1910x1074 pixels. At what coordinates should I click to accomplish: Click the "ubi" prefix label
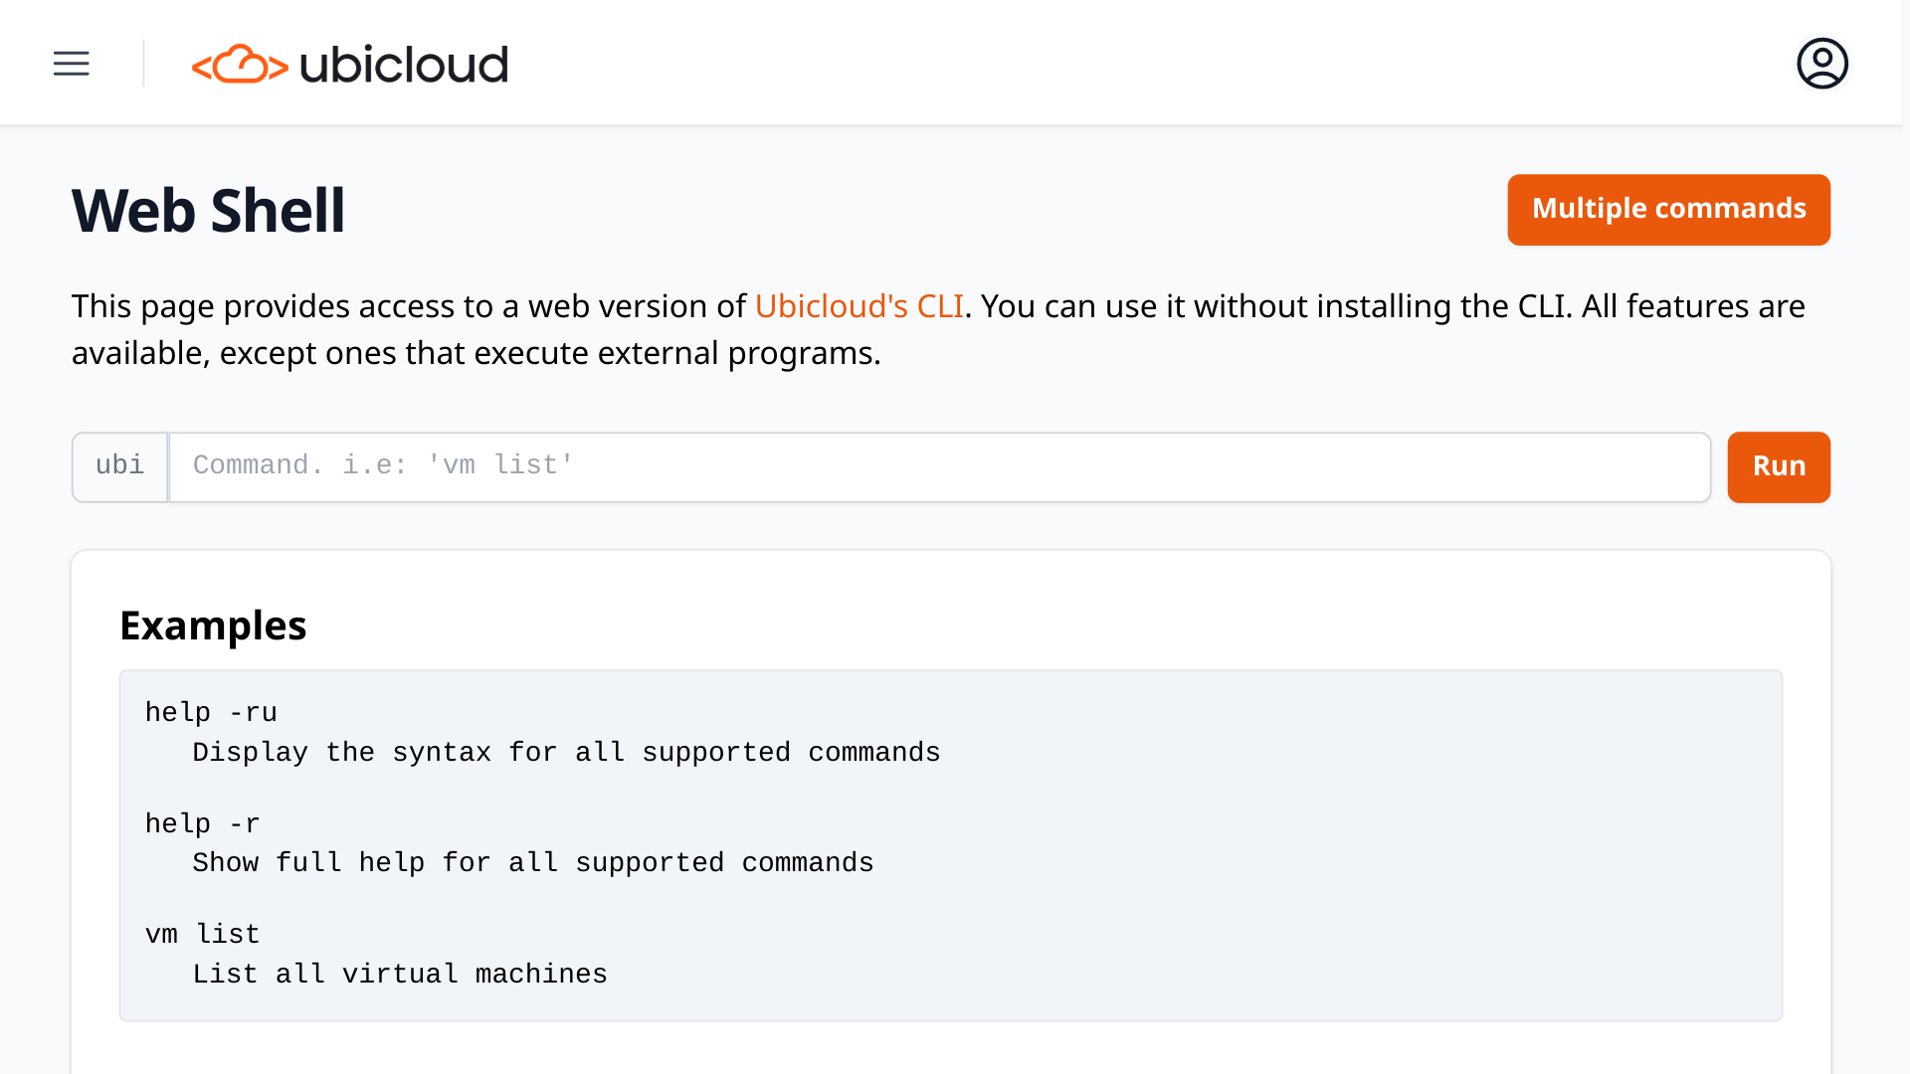click(x=120, y=466)
